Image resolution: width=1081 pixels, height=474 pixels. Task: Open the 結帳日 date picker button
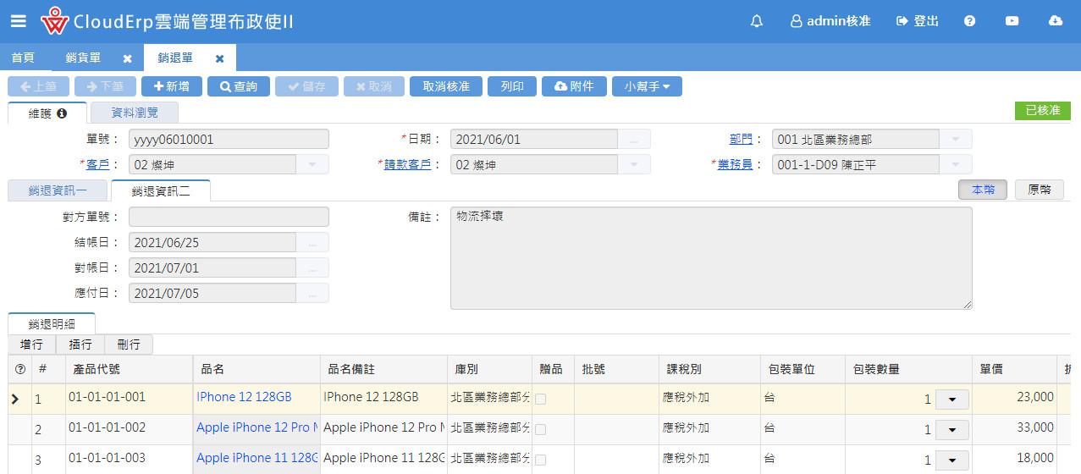312,242
